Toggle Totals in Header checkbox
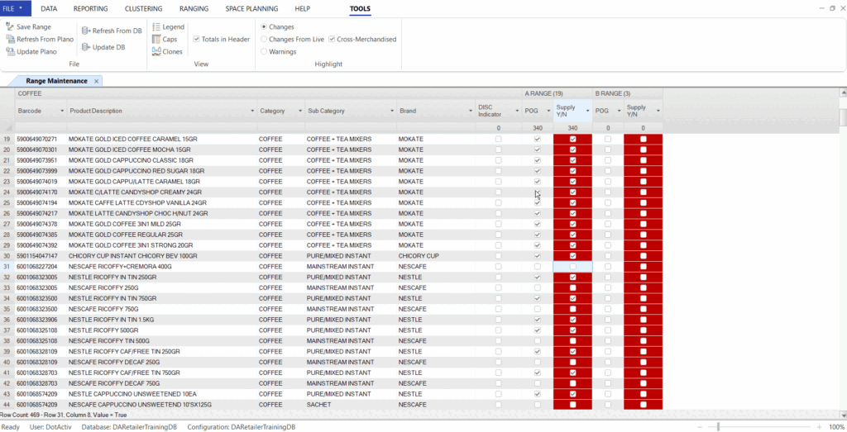 (197, 40)
